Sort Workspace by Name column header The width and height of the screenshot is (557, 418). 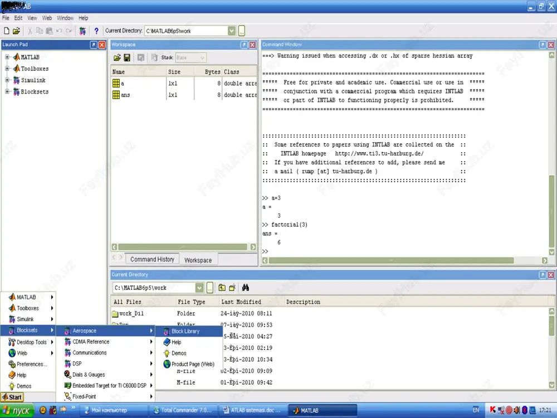(x=139, y=72)
